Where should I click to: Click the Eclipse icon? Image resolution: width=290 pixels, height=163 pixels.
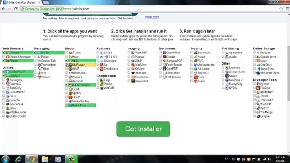pos(258,116)
